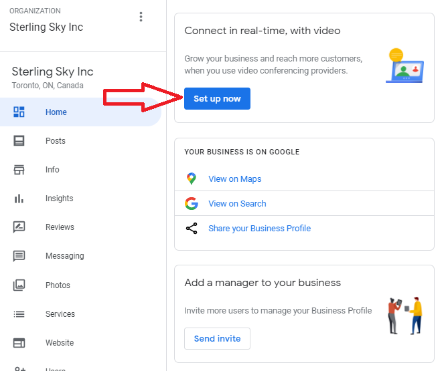This screenshot has height=371, width=444.
Task: Click the Website icon in sidebar
Action: (19, 343)
